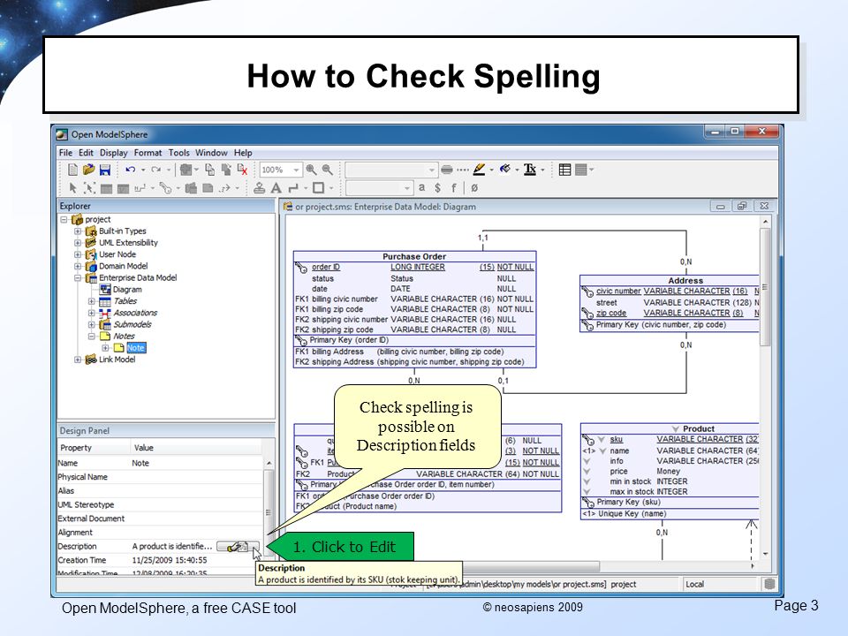Expand the Domain Model node
The width and height of the screenshot is (848, 636).
[78, 266]
